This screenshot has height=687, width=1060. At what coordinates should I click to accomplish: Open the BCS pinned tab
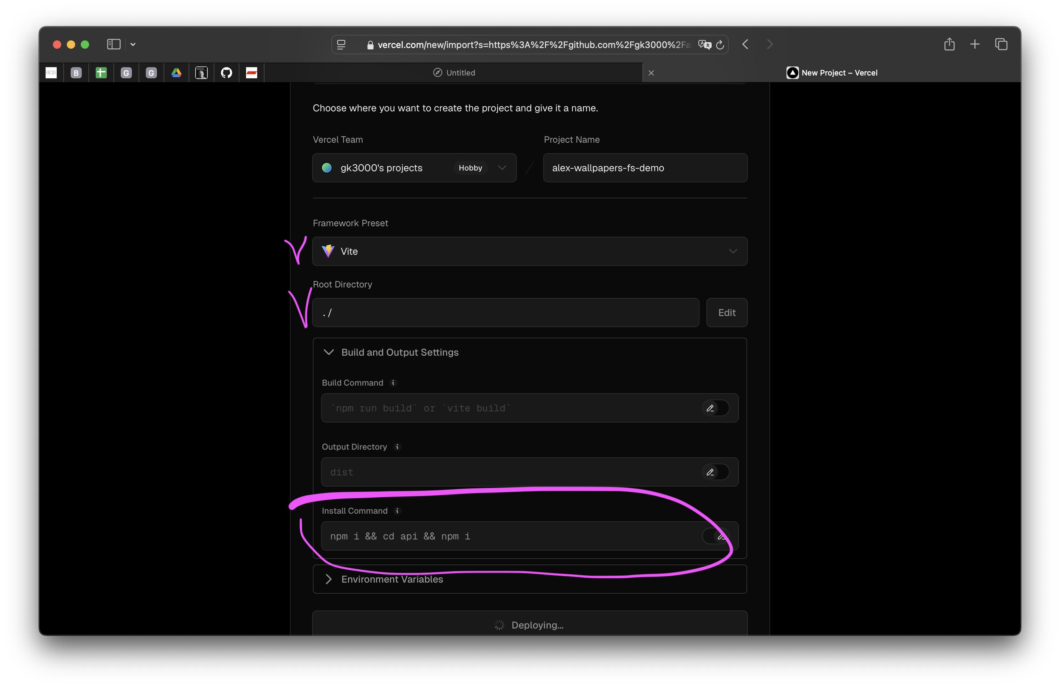pos(51,73)
